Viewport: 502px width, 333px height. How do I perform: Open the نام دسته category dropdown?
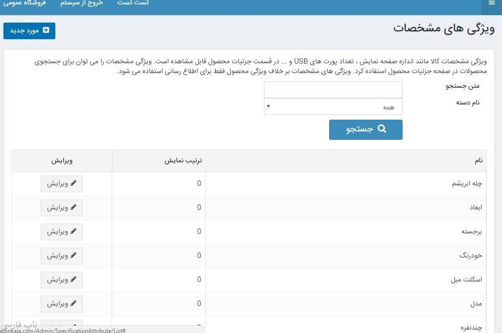pos(333,106)
